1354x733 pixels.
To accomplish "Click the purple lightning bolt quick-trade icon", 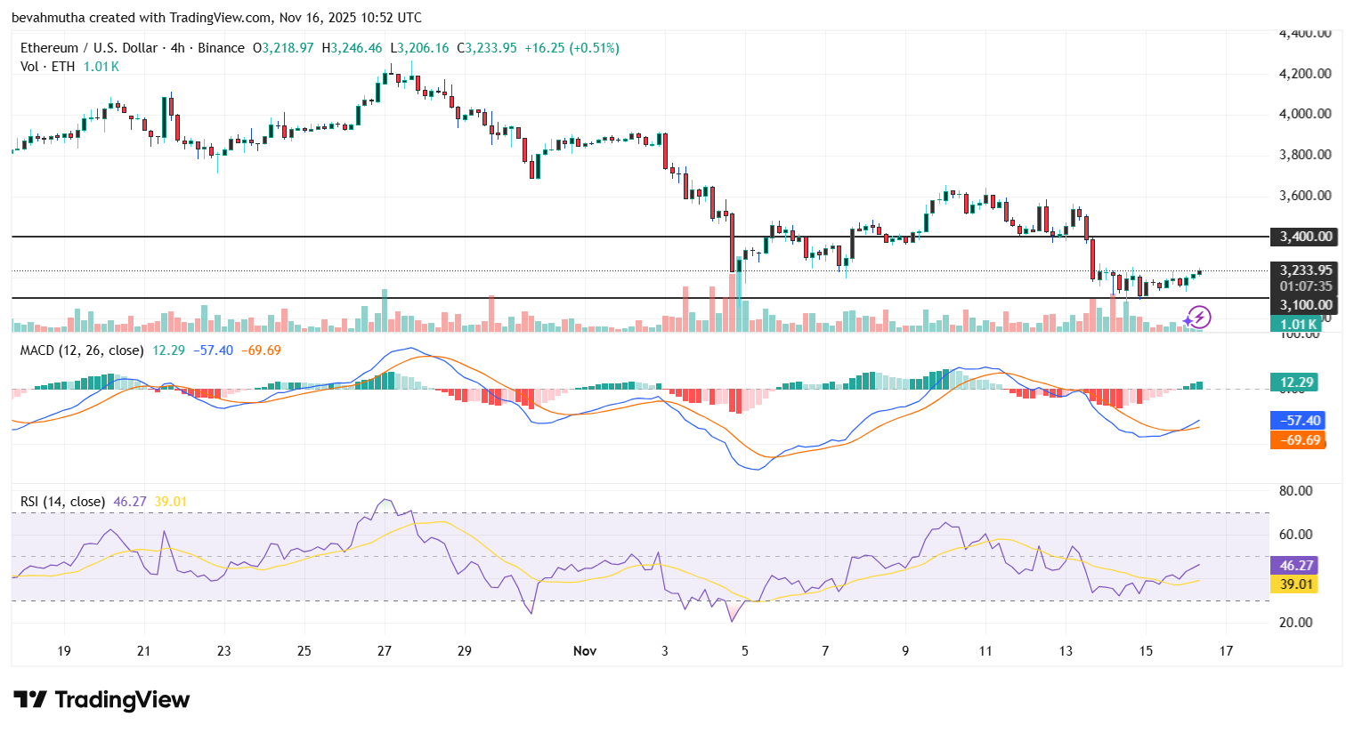I will point(1197,317).
